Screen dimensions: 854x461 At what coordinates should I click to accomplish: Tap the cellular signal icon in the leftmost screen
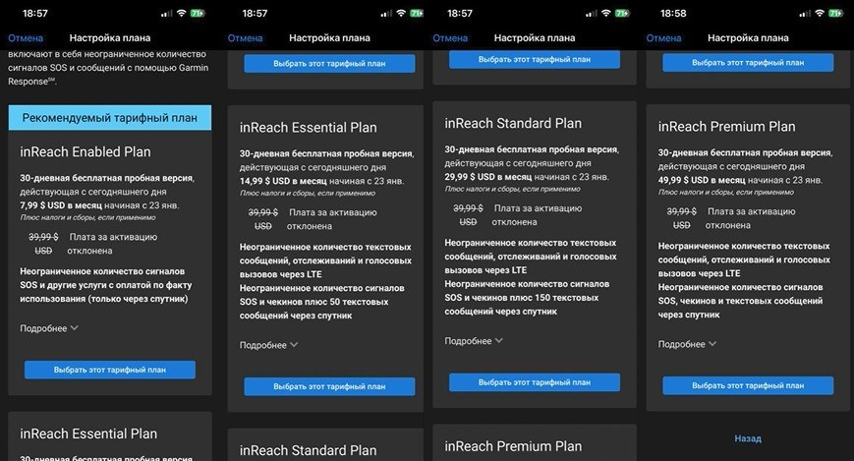(165, 14)
